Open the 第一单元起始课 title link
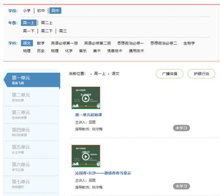 click(88, 115)
